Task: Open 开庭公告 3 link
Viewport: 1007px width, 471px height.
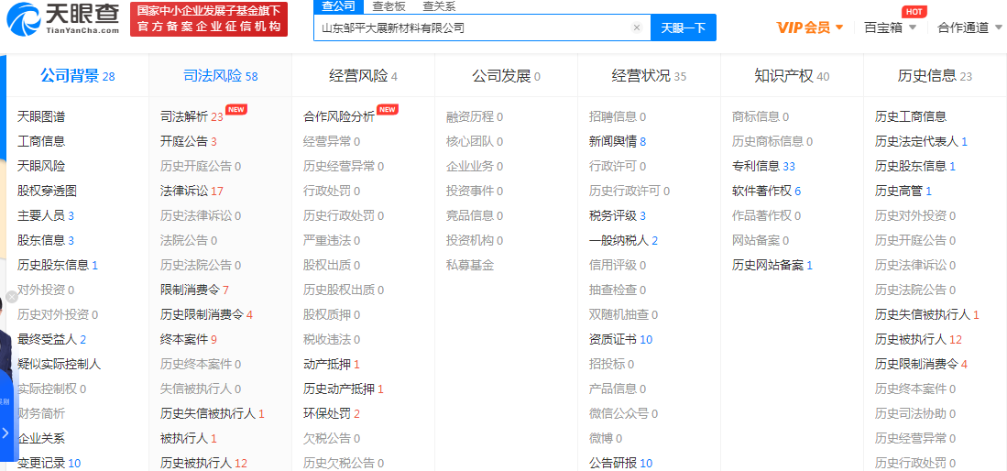Action: (x=188, y=141)
